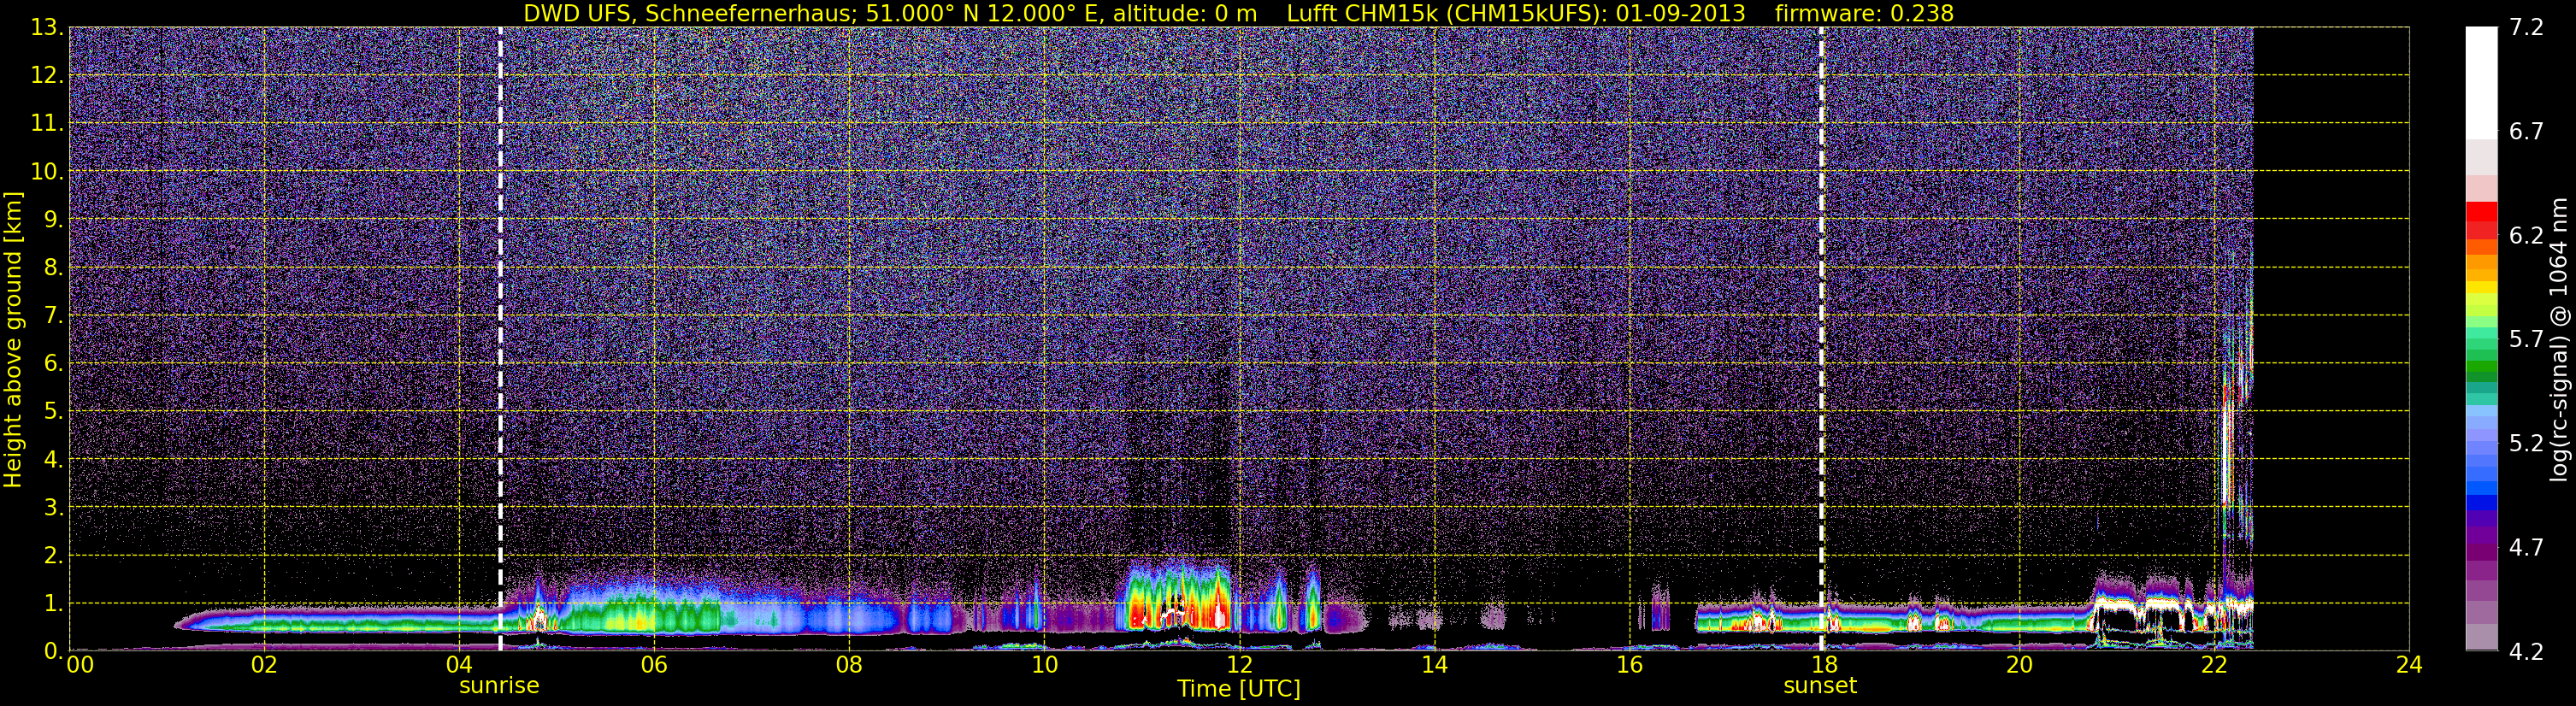Click the white top segment of the colorbar
Screen dimensions: 2576x706
pos(2481,82)
